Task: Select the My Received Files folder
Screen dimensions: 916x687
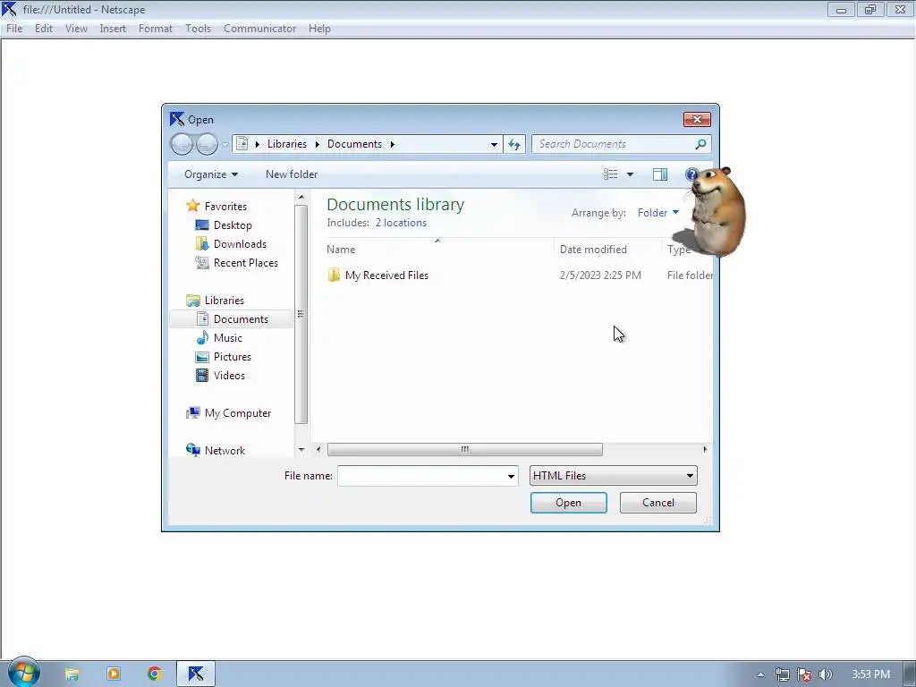Action: click(386, 276)
